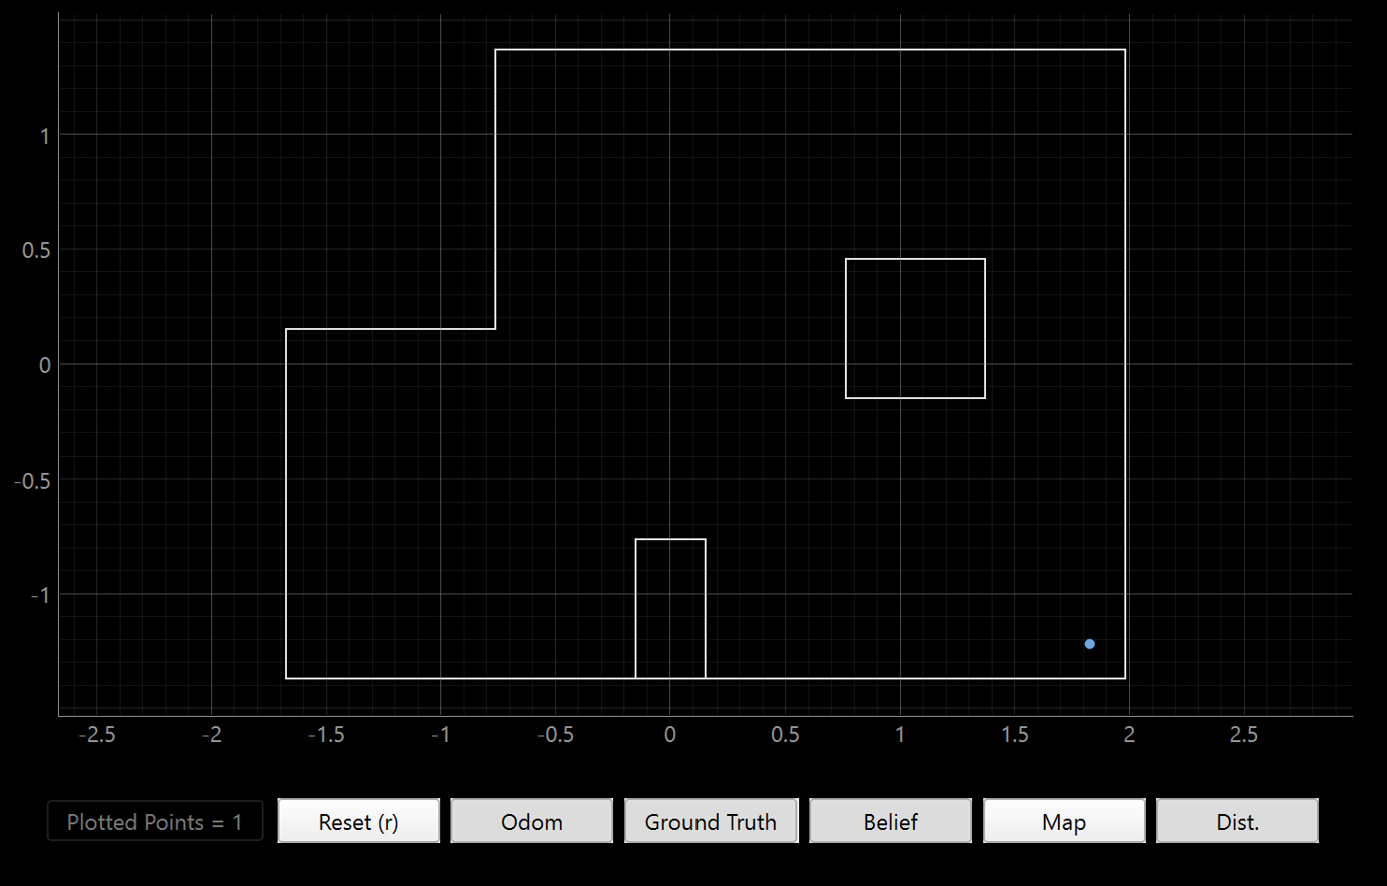Toggle the Ground Truth plot button

[x=711, y=822]
